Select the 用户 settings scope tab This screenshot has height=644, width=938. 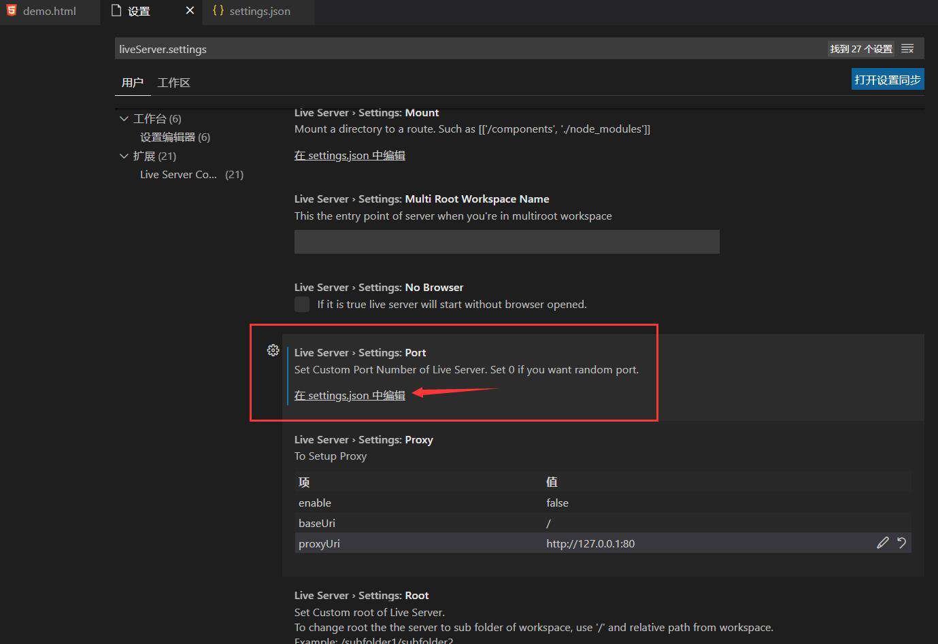[x=133, y=83]
